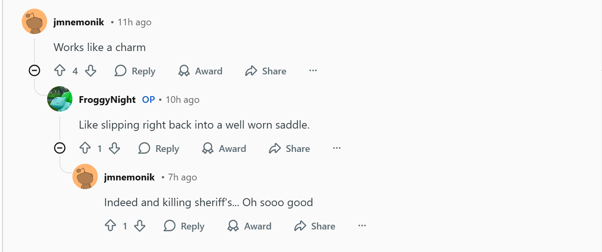The image size is (602, 252).
Task: Reply to FroggyNight's saddle comment
Action: click(159, 149)
